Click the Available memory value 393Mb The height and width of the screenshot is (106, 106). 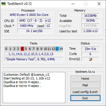(90, 21)
